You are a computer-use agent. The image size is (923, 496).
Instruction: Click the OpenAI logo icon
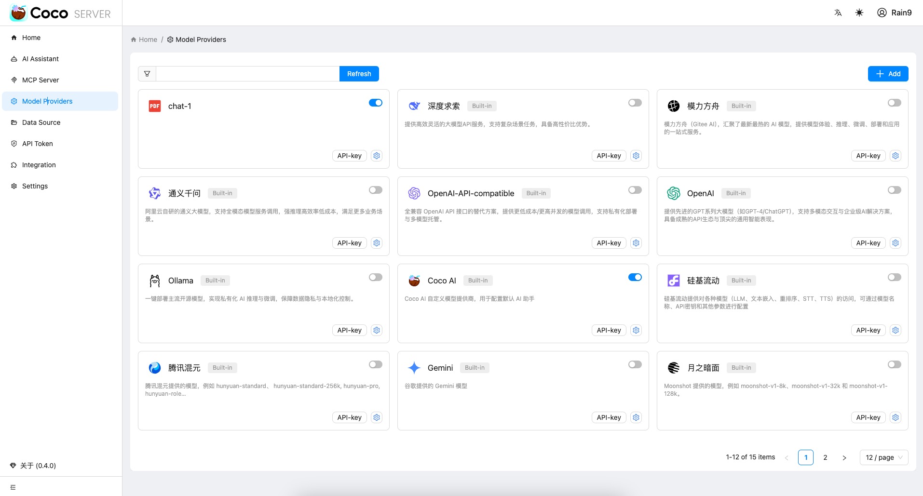674,193
